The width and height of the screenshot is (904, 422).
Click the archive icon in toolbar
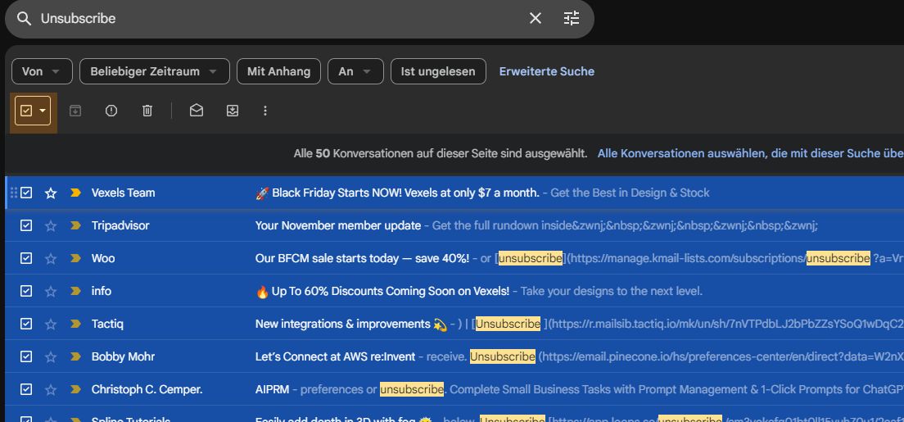pyautogui.click(x=75, y=111)
